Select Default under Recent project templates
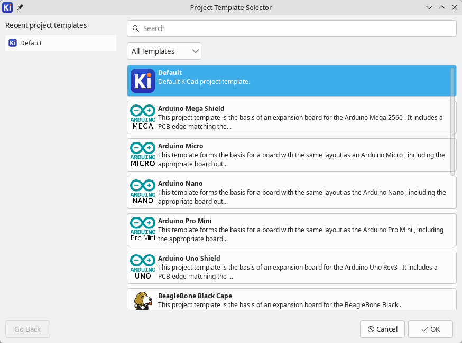This screenshot has height=343, width=462. click(x=60, y=43)
